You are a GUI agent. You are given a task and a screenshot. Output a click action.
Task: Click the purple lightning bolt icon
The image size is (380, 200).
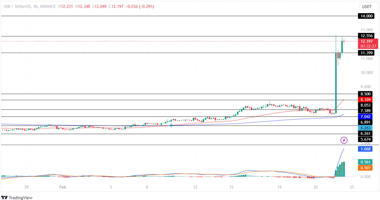point(344,140)
